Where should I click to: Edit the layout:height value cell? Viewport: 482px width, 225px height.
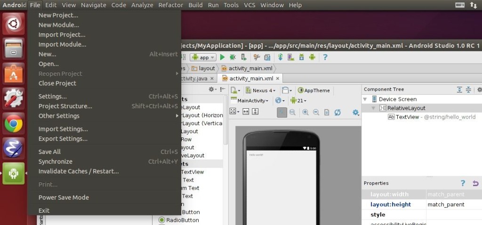pyautogui.click(x=454, y=204)
